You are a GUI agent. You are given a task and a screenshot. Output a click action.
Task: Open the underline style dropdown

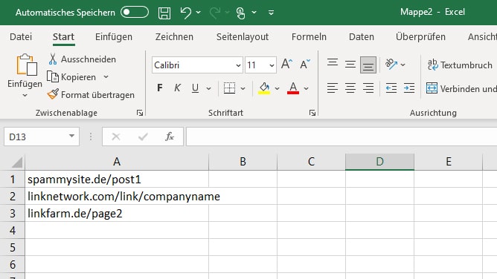tap(208, 88)
